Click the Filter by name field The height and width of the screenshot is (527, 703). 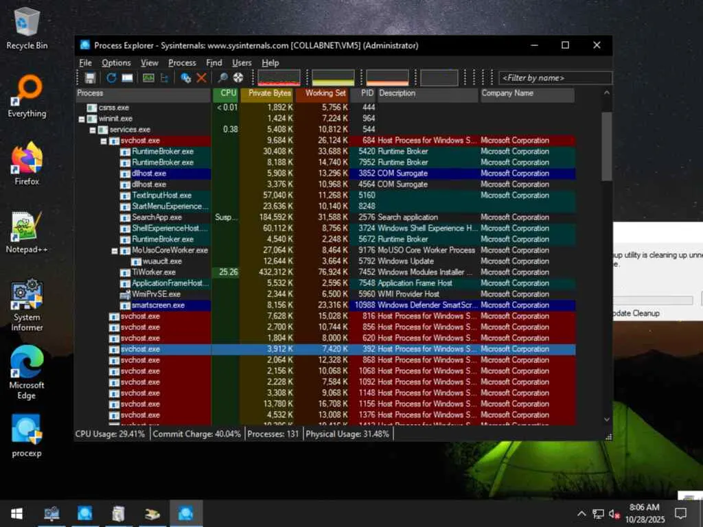[x=555, y=78]
